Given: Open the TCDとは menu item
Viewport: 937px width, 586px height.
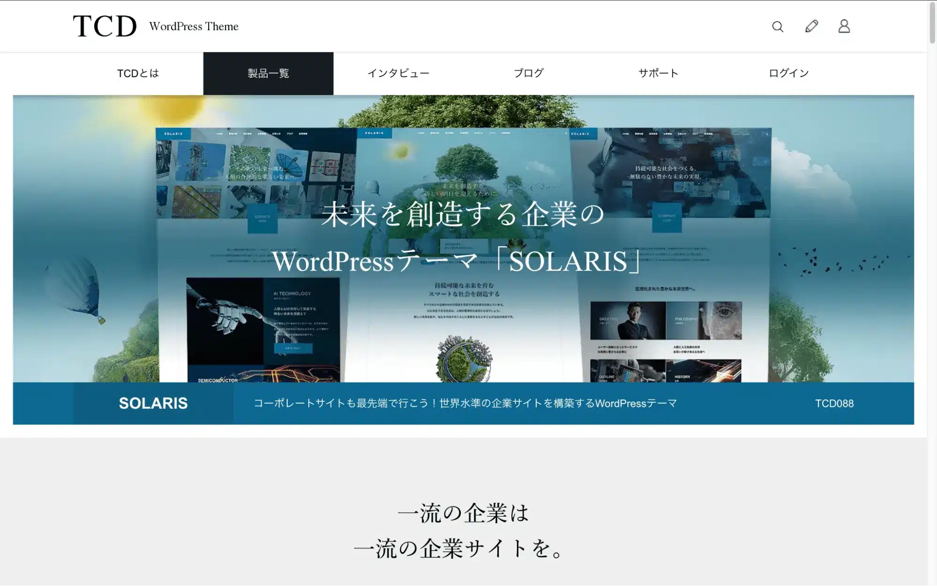Looking at the screenshot, I should coord(138,74).
